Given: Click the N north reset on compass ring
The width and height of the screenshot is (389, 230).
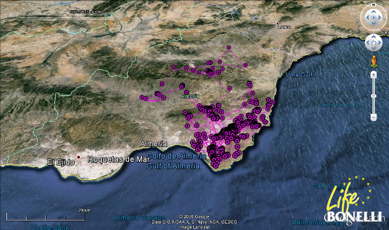Looking at the screenshot, I should [x=374, y=5].
